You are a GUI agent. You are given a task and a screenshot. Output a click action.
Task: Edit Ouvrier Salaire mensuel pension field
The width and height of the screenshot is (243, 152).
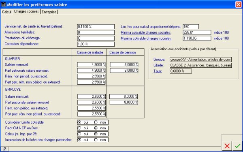(x=124, y=64)
